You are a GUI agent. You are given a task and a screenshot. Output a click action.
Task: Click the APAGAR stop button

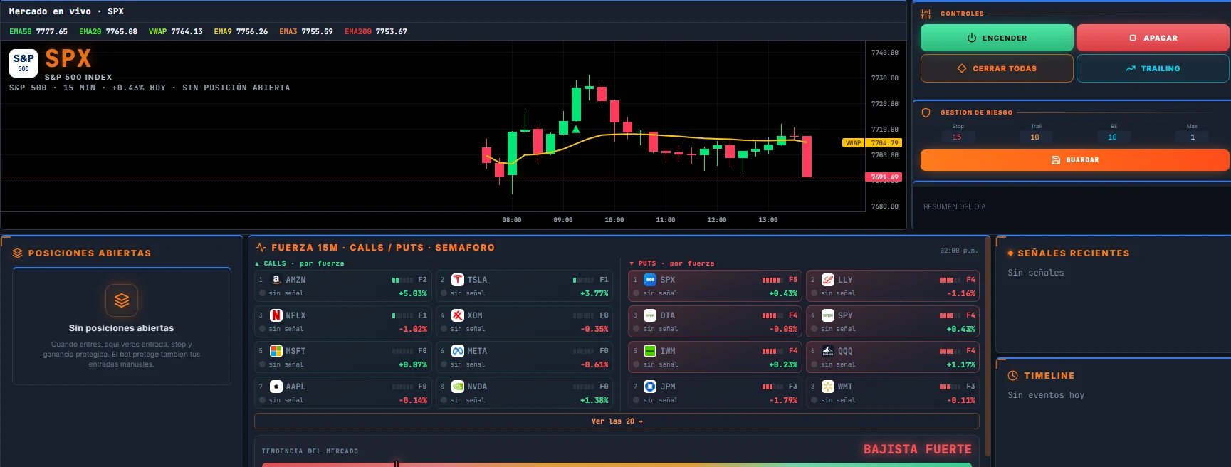click(x=1152, y=38)
